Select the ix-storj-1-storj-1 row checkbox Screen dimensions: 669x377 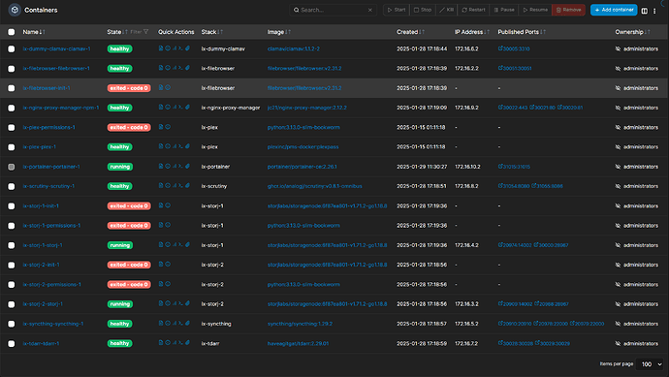tap(12, 245)
